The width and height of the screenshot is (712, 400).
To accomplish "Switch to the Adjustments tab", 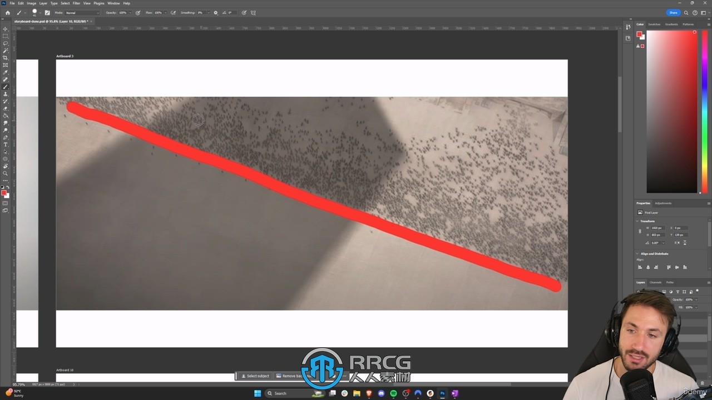I will point(663,203).
